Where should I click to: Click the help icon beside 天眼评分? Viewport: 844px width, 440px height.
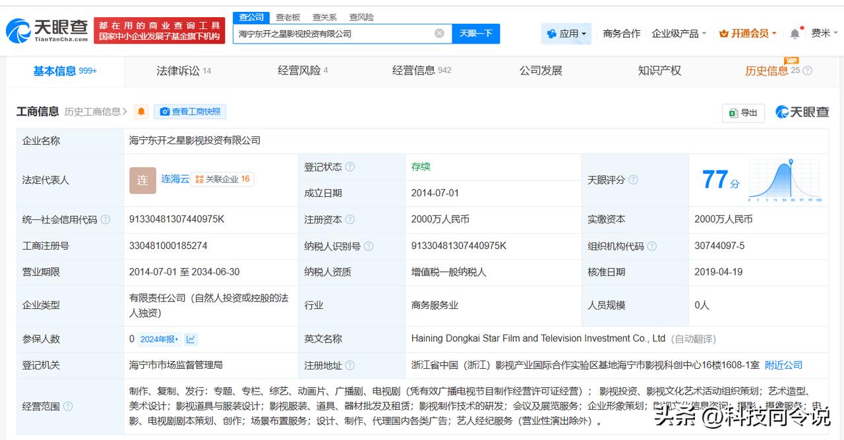click(x=633, y=180)
